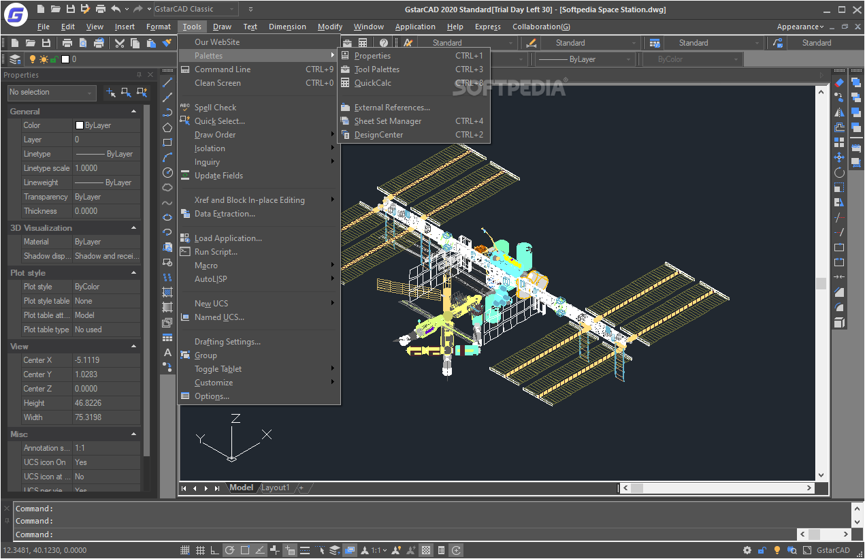Viewport: 865px width, 559px height.
Task: Click the Explode tool icon
Action: [839, 322]
